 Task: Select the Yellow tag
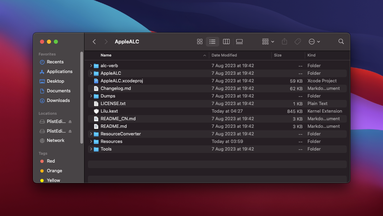click(x=53, y=181)
